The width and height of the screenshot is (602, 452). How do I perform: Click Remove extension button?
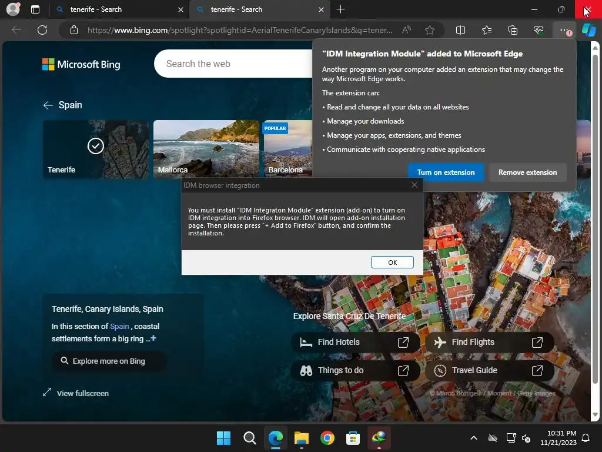[x=527, y=172]
